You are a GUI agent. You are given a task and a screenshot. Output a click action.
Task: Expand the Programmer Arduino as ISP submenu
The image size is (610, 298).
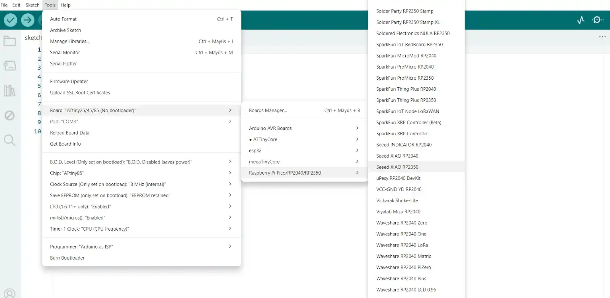(141, 247)
